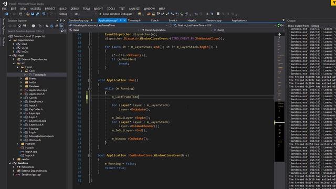This screenshot has width=336, height=189.
Task: Toggle pin on SandboxApp.cpp tab
Action: pos(91,20)
